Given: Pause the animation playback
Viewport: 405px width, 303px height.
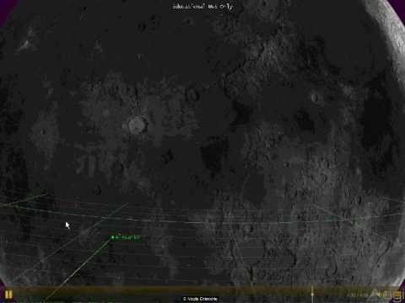Looking at the screenshot, I should click(x=8, y=295).
